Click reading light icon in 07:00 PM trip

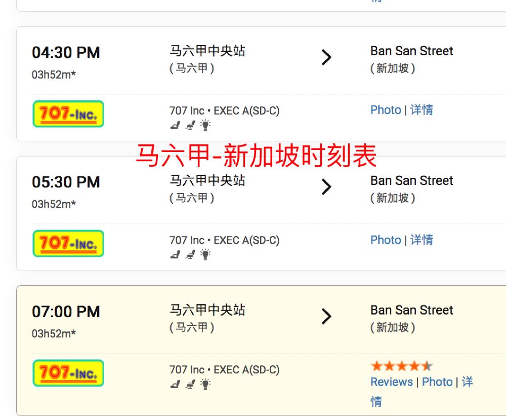point(205,385)
